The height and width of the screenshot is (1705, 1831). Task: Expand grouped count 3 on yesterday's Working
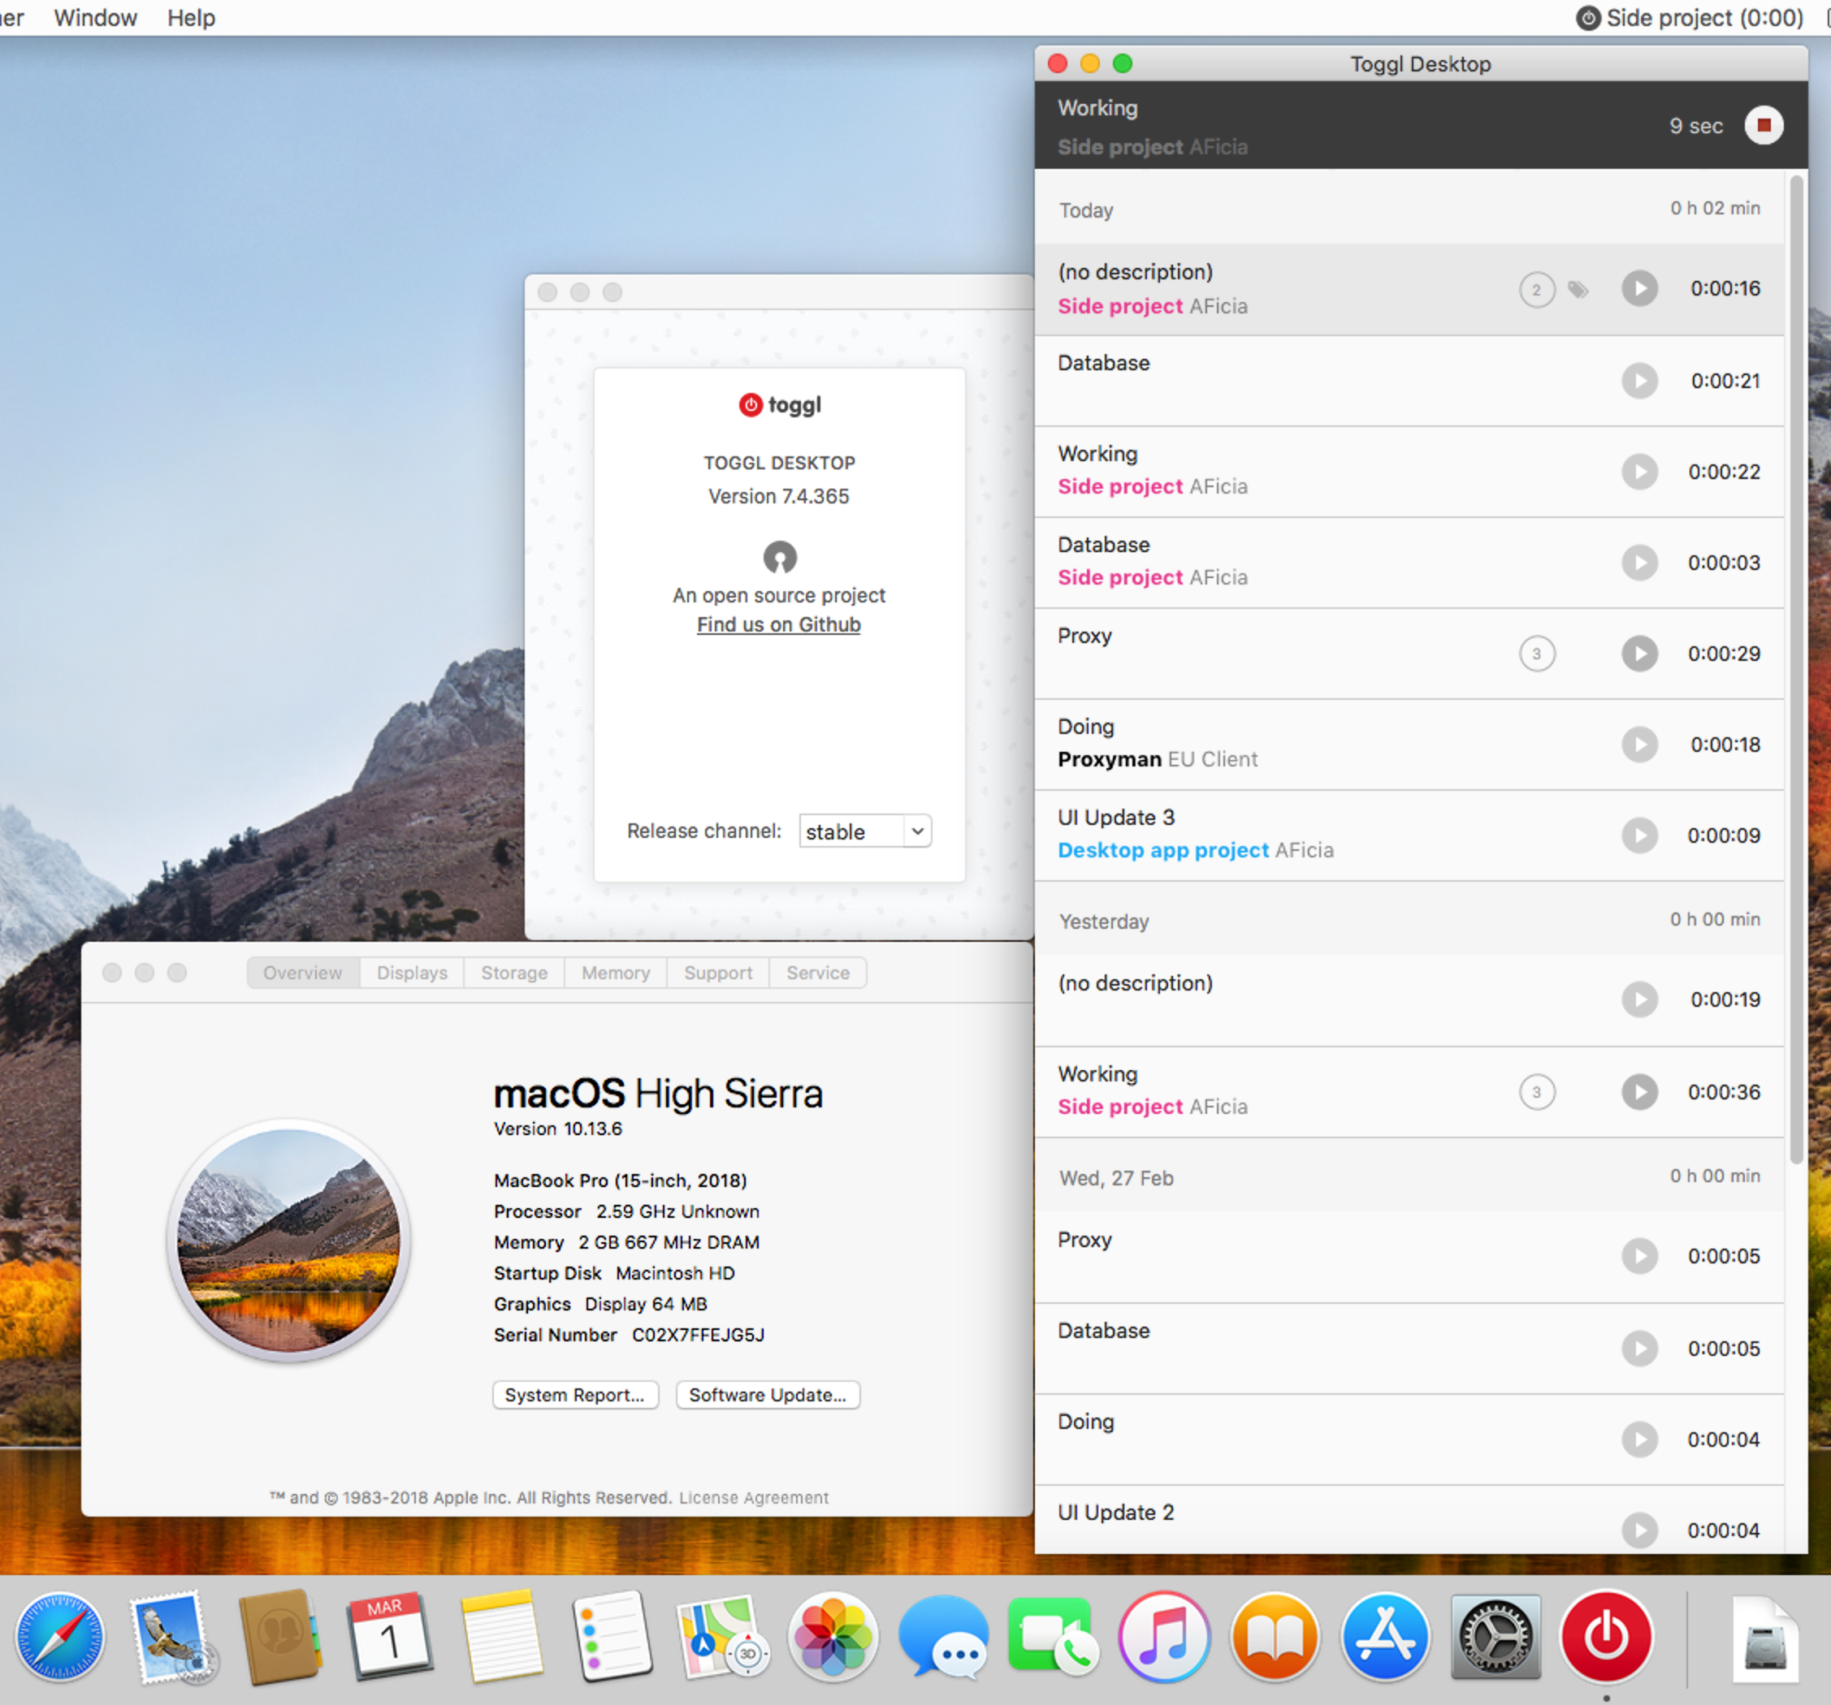click(1536, 1092)
